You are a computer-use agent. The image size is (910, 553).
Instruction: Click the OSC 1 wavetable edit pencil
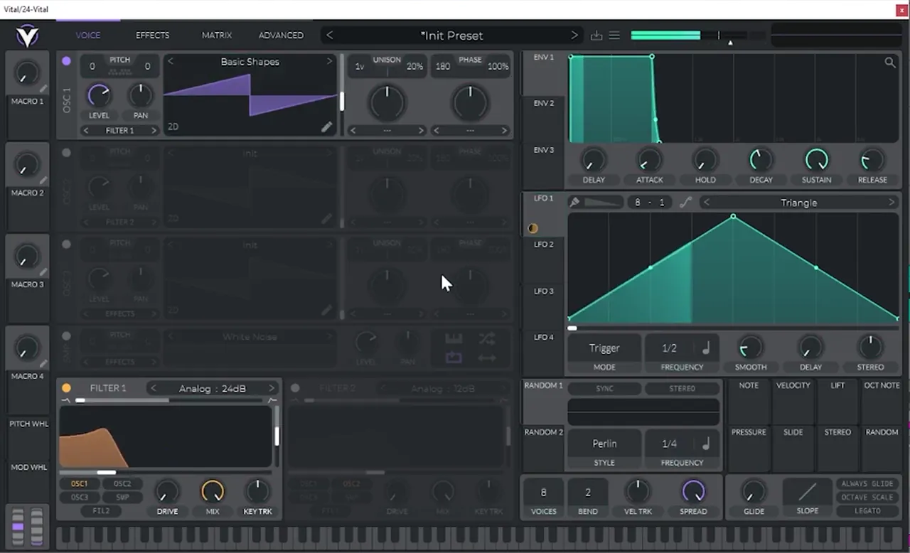point(326,127)
